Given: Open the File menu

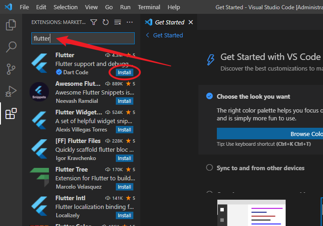Looking at the screenshot, I should (24, 7).
